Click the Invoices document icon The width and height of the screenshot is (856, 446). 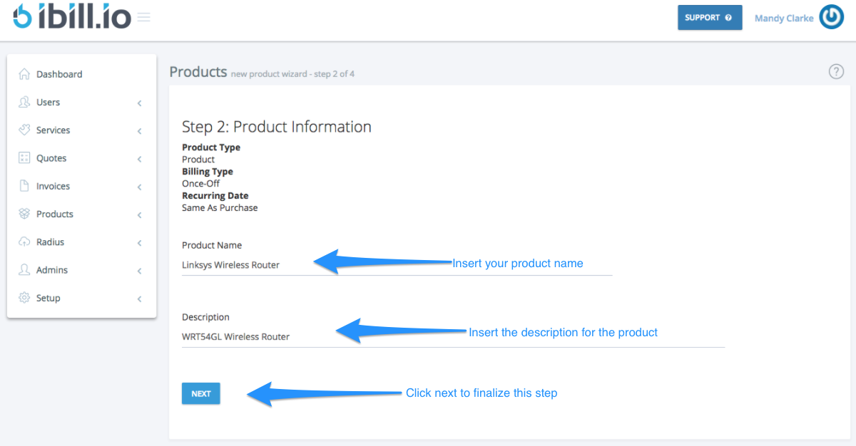tap(24, 186)
